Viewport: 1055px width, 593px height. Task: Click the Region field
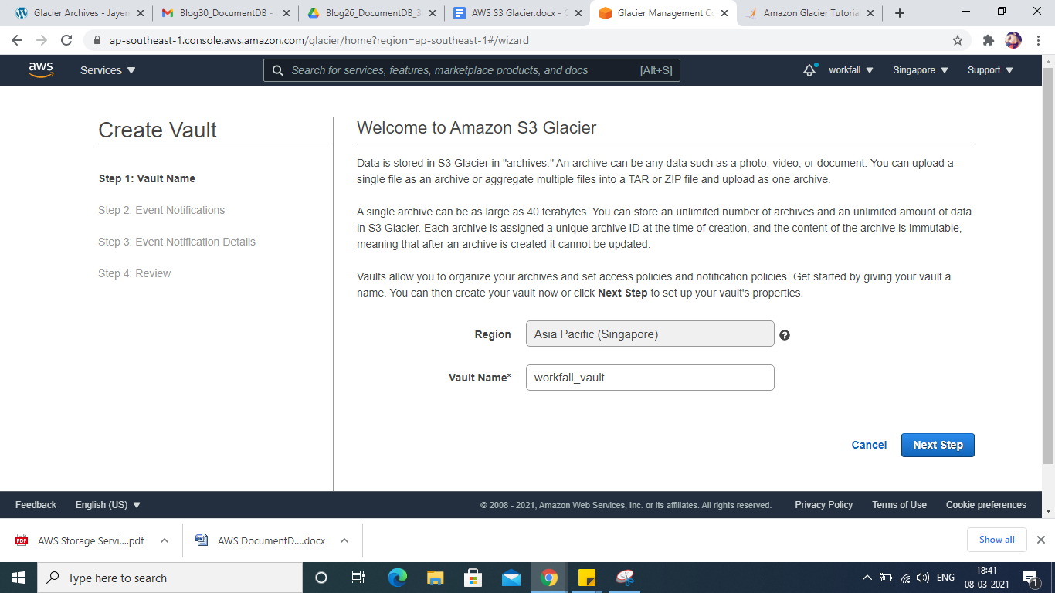650,334
